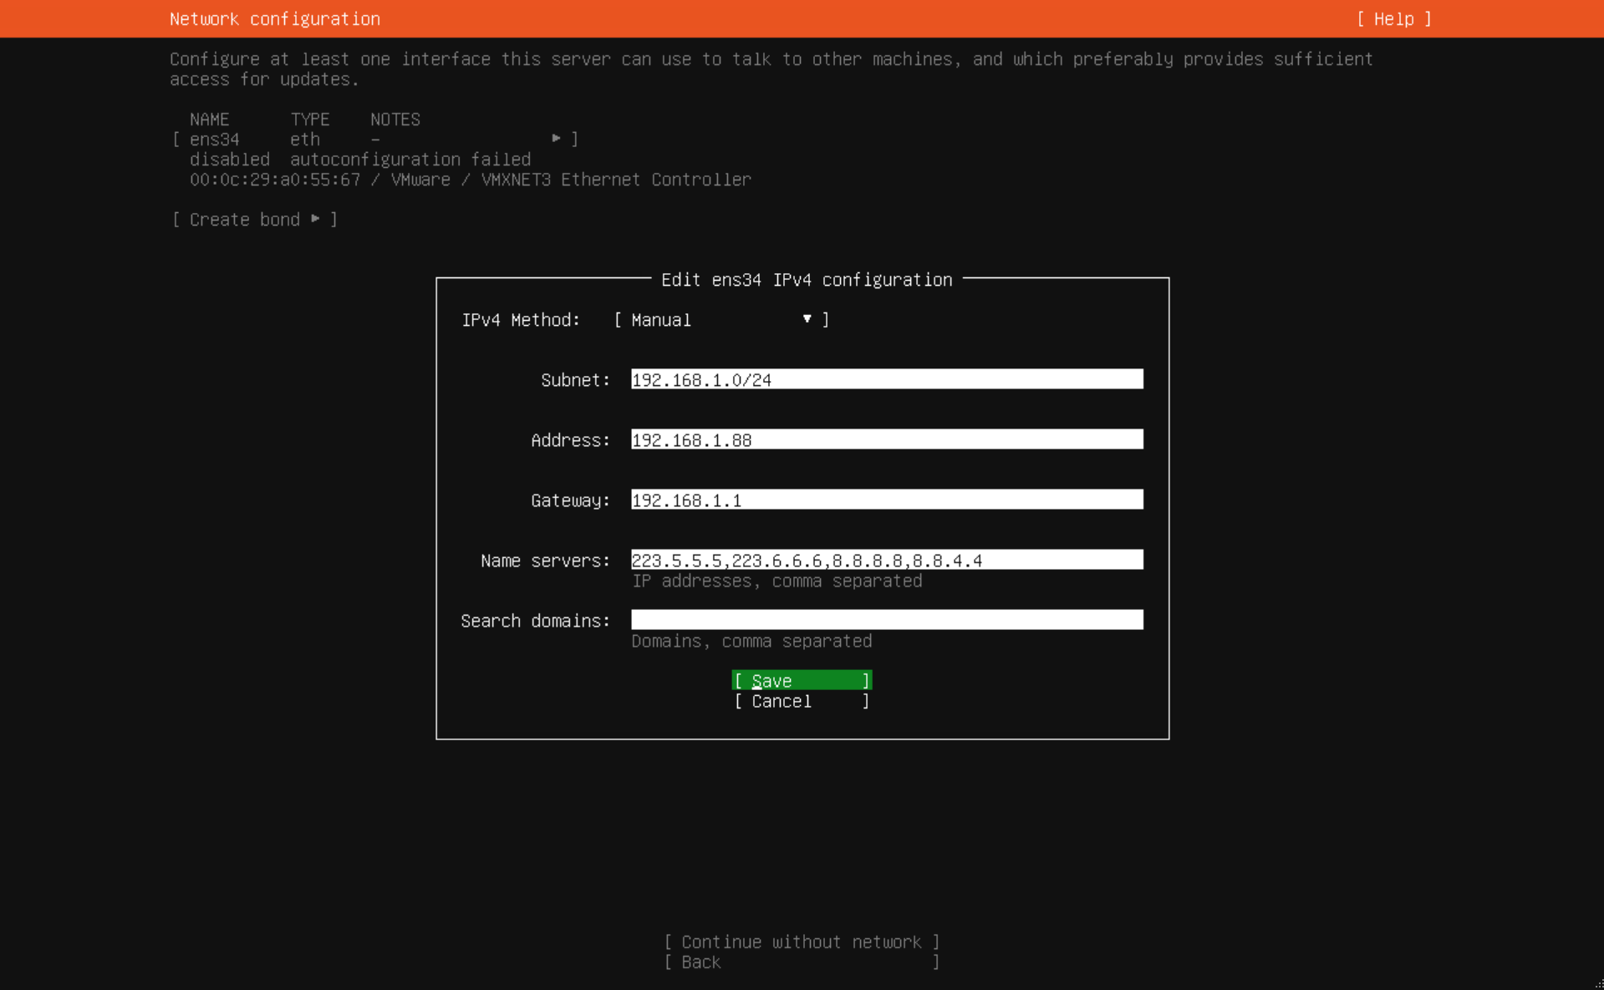Image resolution: width=1604 pixels, height=990 pixels.
Task: Focus the Subnet input field
Action: pyautogui.click(x=886, y=380)
